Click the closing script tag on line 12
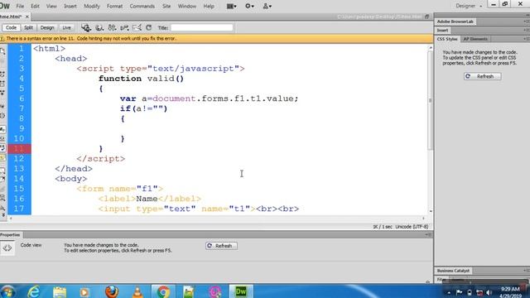The width and height of the screenshot is (530, 298). coord(100,159)
